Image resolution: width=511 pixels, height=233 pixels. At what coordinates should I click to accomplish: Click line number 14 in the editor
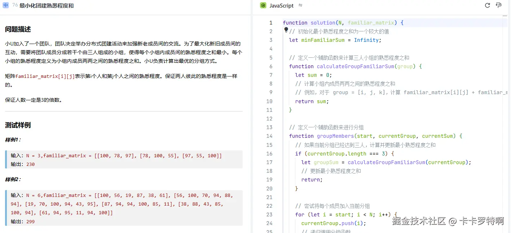[269, 136]
